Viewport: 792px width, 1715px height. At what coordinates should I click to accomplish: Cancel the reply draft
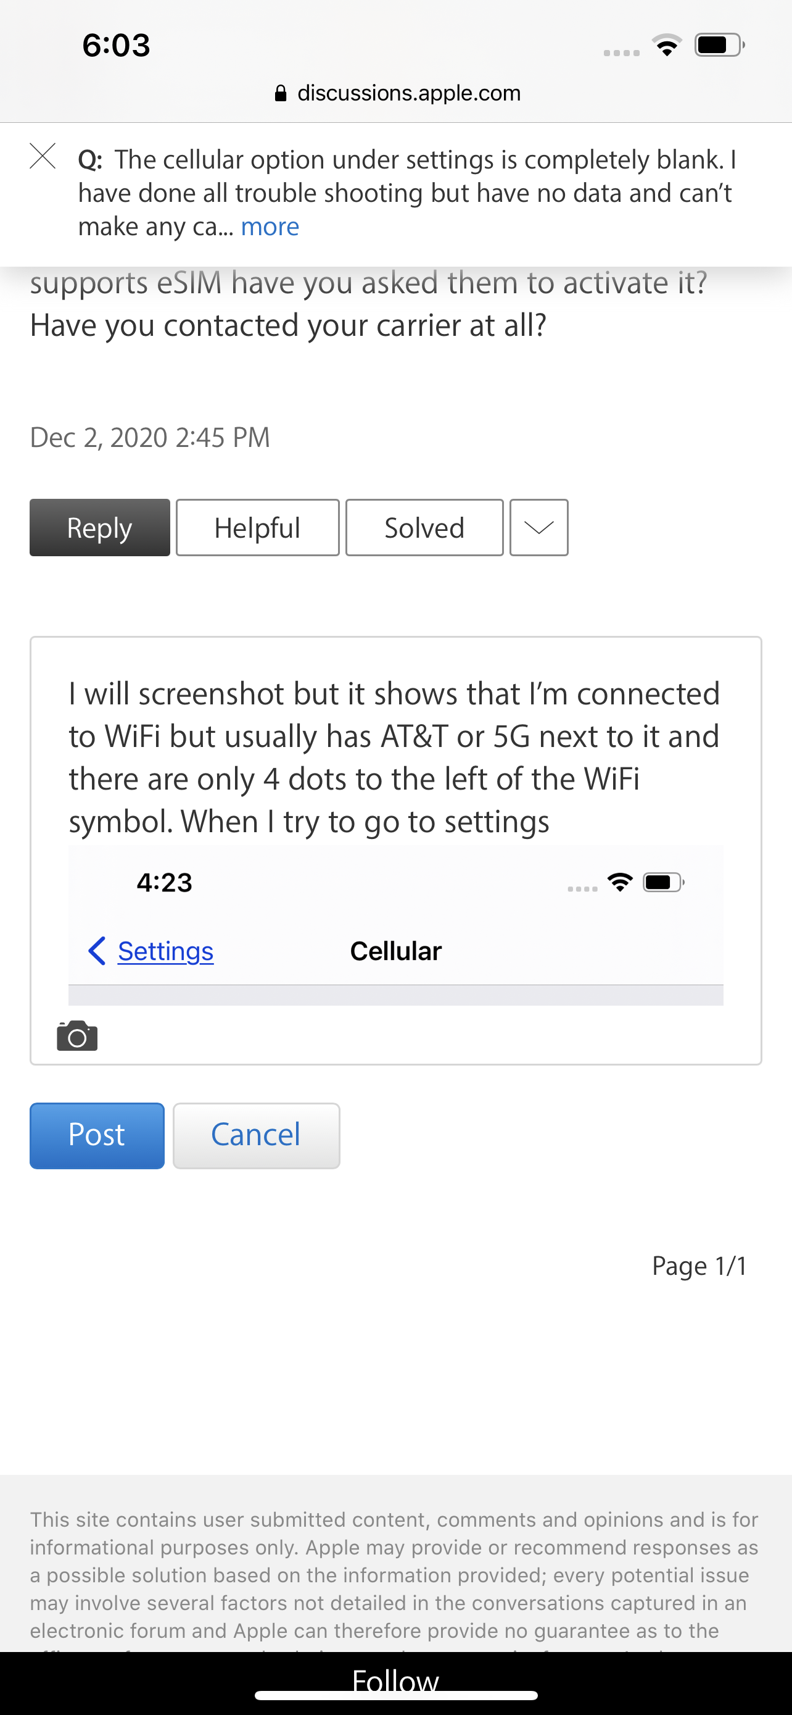(256, 1136)
